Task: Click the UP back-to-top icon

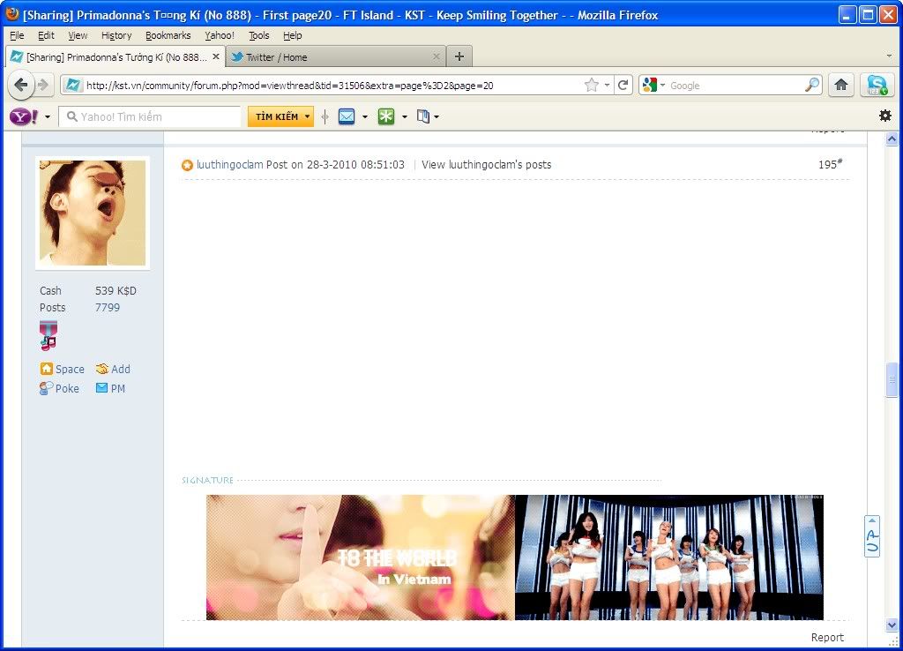Action: [872, 536]
